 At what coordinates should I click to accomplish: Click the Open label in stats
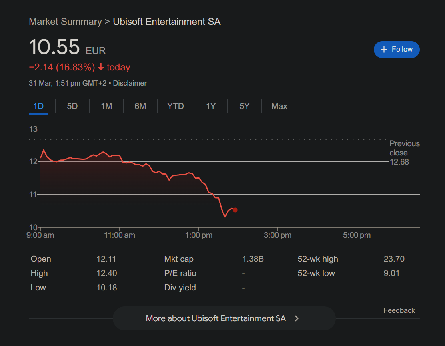tap(41, 259)
